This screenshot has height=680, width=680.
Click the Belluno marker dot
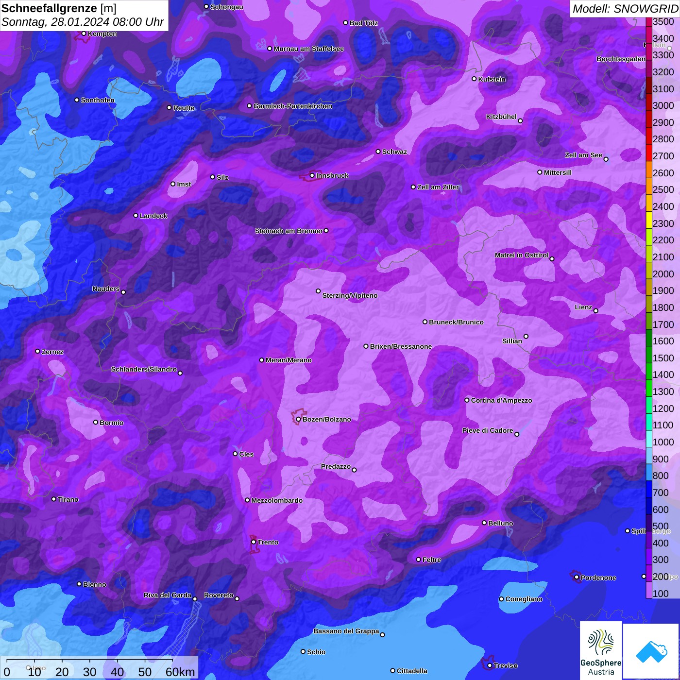[484, 523]
